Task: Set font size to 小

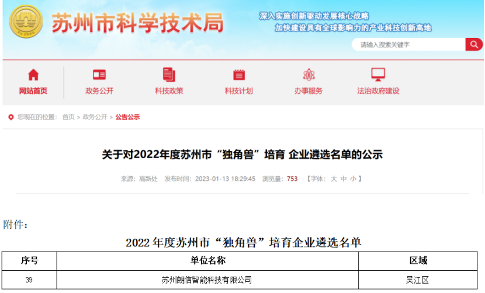Action: [353, 179]
